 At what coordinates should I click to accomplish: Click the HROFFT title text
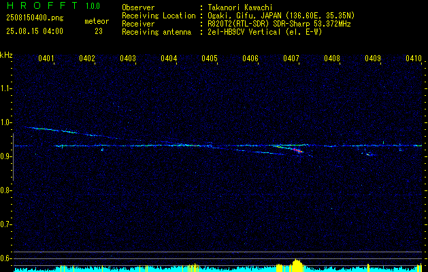42,5
